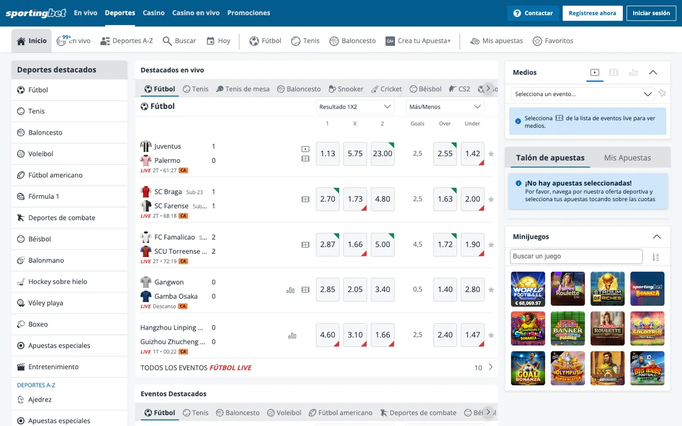The image size is (682, 426).
Task: Open Favoritos in toolbar
Action: [x=553, y=41]
